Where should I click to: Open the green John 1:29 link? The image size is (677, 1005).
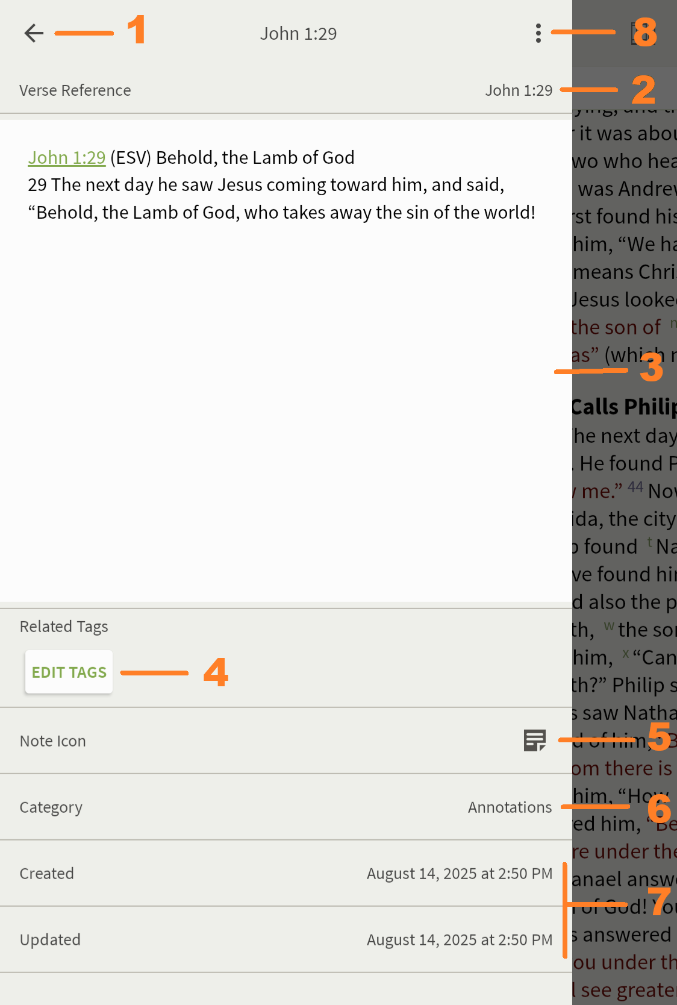(67, 157)
